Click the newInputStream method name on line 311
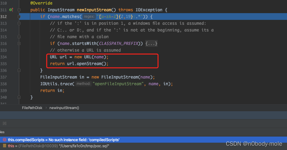Screen dimensions: 287x150 pyautogui.click(x=94, y=10)
